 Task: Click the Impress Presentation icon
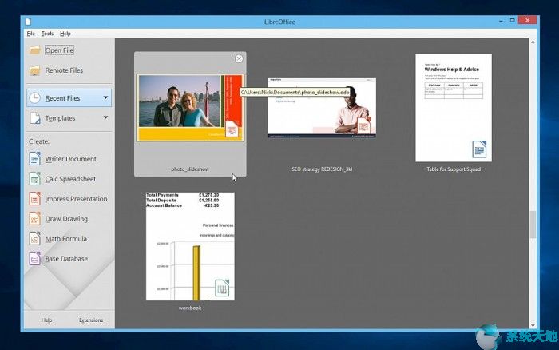[x=34, y=199]
